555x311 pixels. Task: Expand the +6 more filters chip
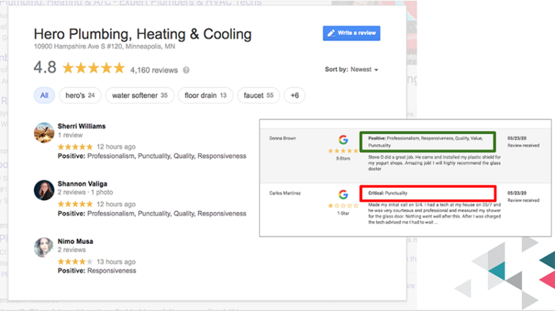click(x=294, y=96)
